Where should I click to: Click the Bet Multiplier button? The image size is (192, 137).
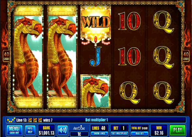[x=119, y=133]
